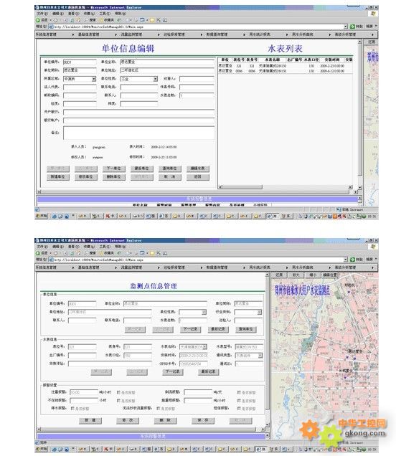
Task: Enable 过量报警 是否报警 checkbox
Action: point(118,392)
